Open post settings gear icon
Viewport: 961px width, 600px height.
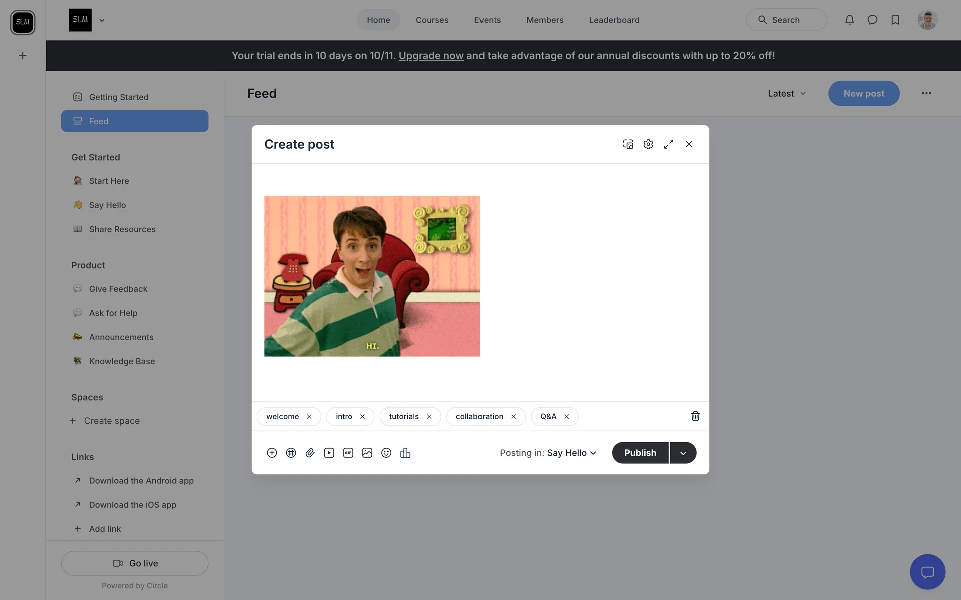point(648,144)
